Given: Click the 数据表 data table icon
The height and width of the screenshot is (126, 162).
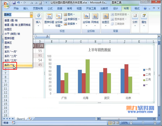Looking at the screenshot, I should point(65,24).
